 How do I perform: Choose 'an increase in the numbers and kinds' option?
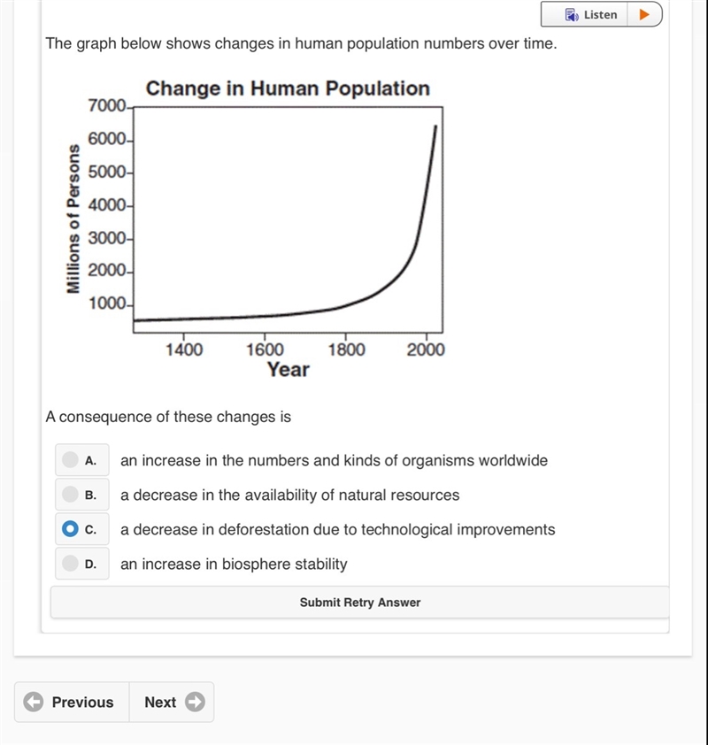click(x=334, y=460)
